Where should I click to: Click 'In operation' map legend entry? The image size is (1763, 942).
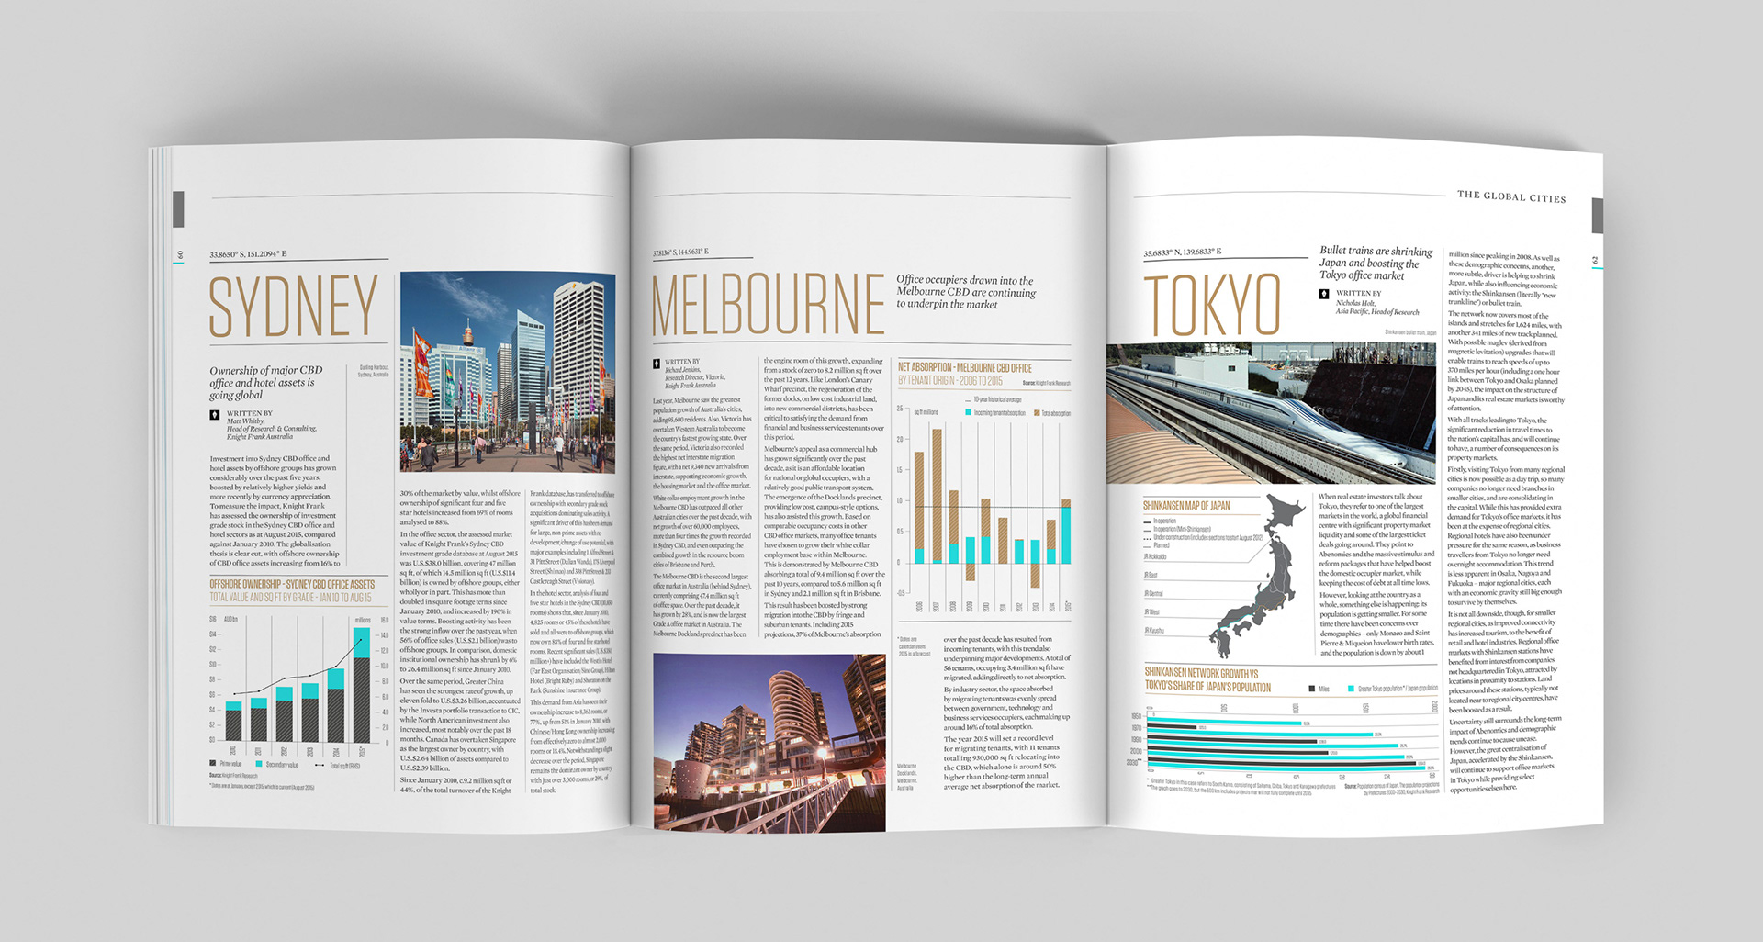point(1160,521)
